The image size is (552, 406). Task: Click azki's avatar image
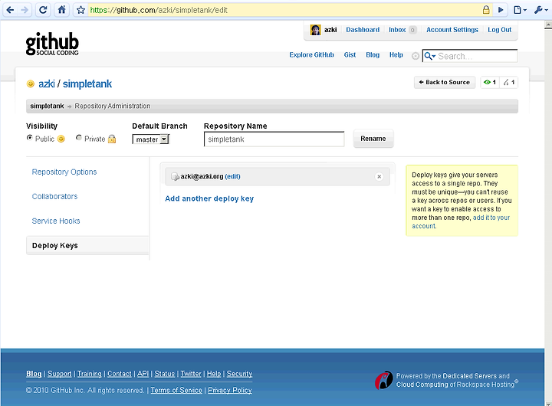tap(315, 30)
